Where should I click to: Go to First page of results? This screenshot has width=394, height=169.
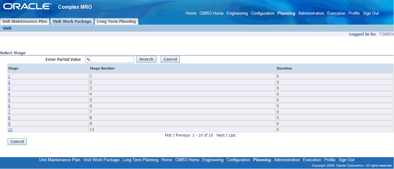[168, 135]
